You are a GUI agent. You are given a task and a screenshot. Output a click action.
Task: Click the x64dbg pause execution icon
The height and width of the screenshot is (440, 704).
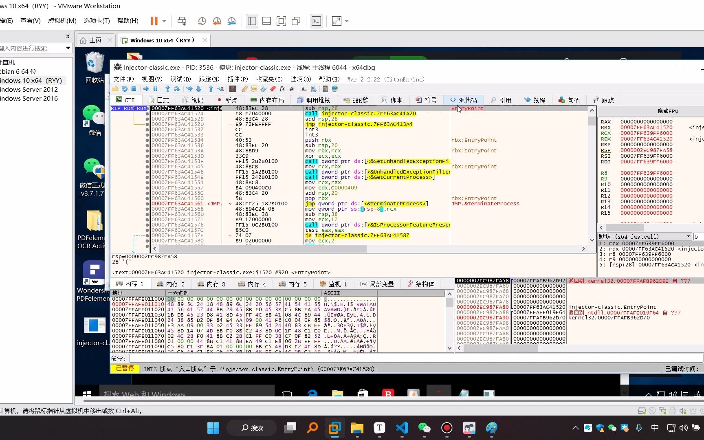tap(155, 89)
